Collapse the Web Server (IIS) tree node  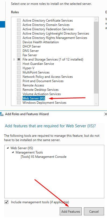point(8,148)
